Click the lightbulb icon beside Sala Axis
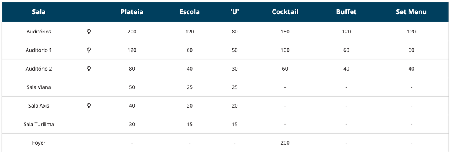 pyautogui.click(x=89, y=106)
